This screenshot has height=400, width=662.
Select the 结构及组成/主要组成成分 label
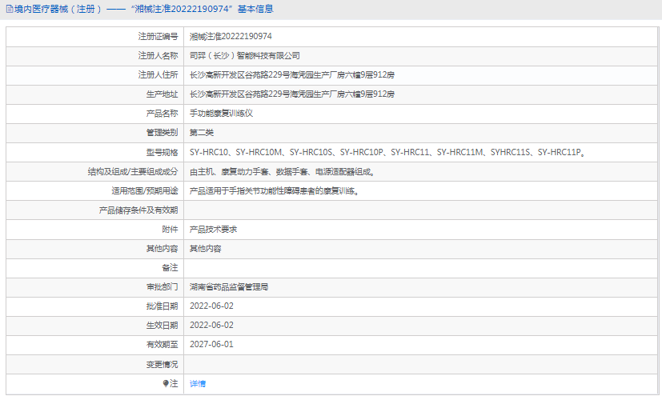tap(133, 172)
